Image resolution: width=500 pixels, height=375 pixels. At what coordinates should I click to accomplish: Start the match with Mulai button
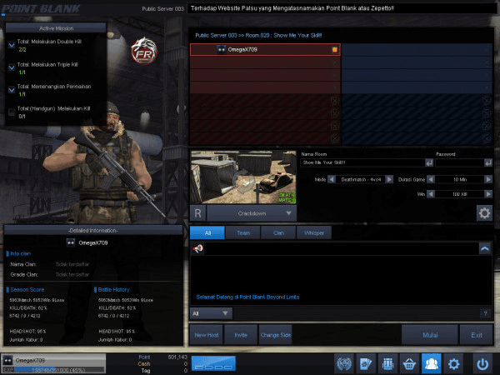pyautogui.click(x=430, y=335)
